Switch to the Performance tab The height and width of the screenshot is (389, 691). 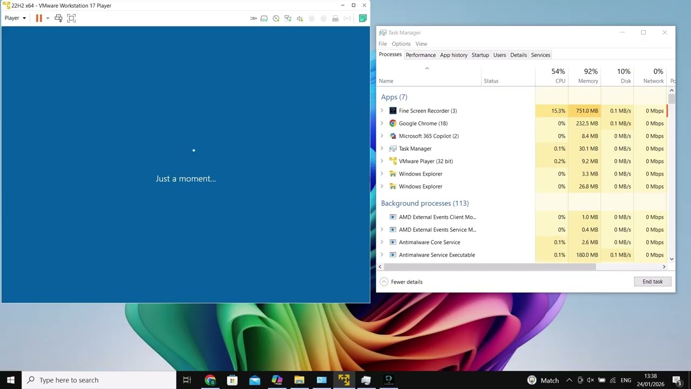click(x=421, y=55)
